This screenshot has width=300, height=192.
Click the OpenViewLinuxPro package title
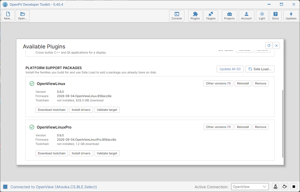54,127
